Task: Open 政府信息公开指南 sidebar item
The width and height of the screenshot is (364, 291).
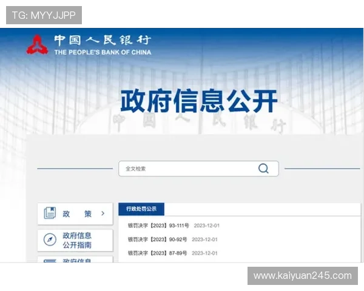Action: (75, 241)
